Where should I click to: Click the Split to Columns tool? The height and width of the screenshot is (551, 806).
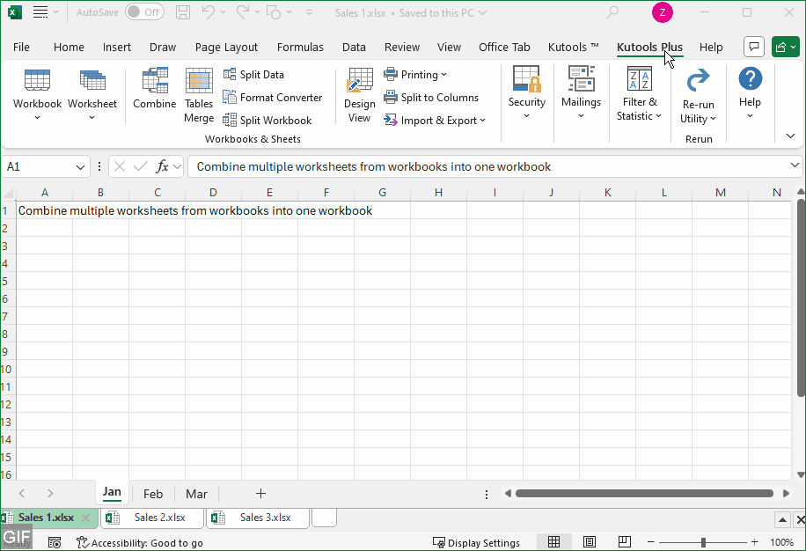point(431,97)
